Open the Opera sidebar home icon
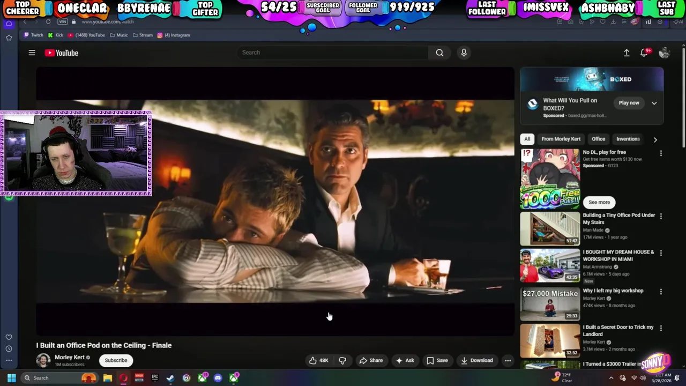Screen dimensions: 686x386 pos(9,24)
